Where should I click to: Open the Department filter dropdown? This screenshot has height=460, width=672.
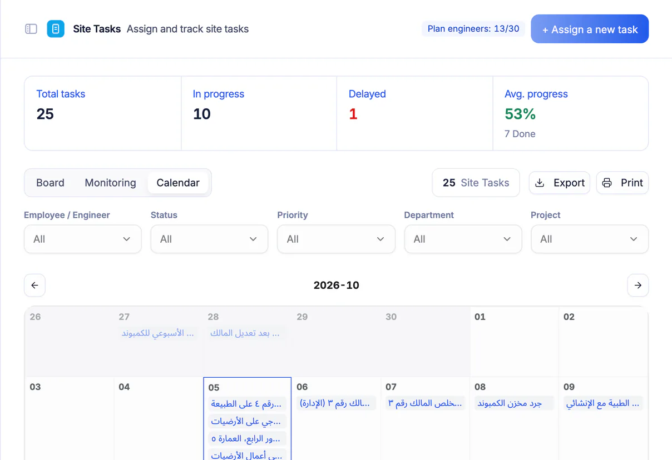pyautogui.click(x=463, y=239)
